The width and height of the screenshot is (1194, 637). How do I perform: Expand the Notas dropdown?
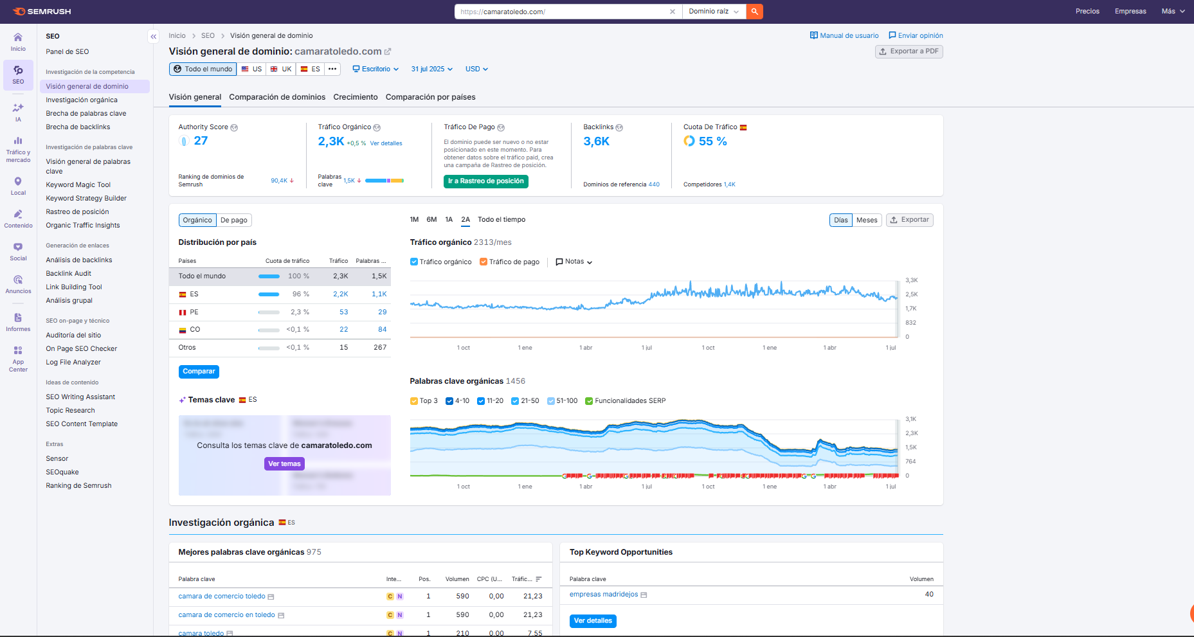point(574,262)
